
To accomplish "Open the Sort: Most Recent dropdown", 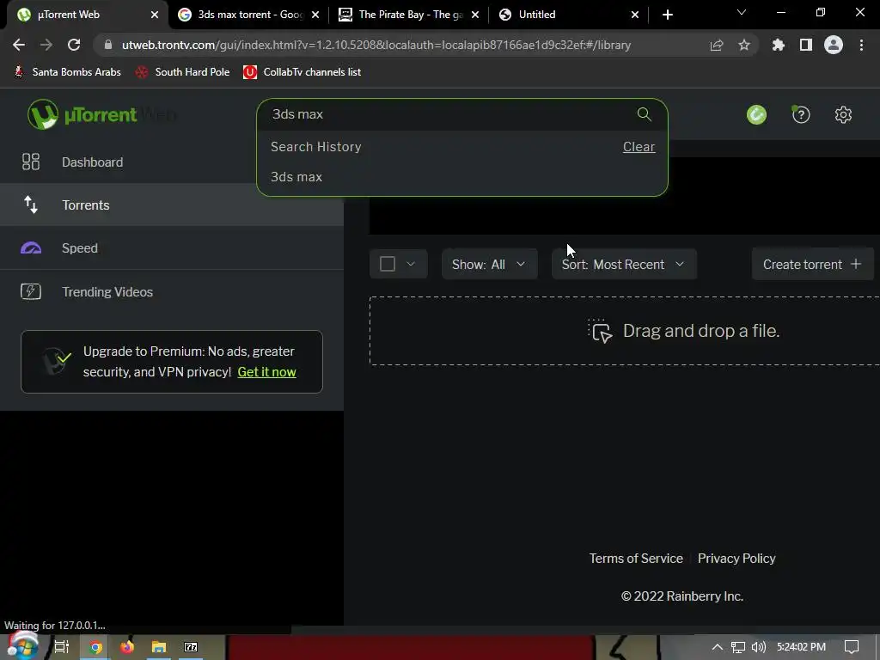I will [x=624, y=265].
